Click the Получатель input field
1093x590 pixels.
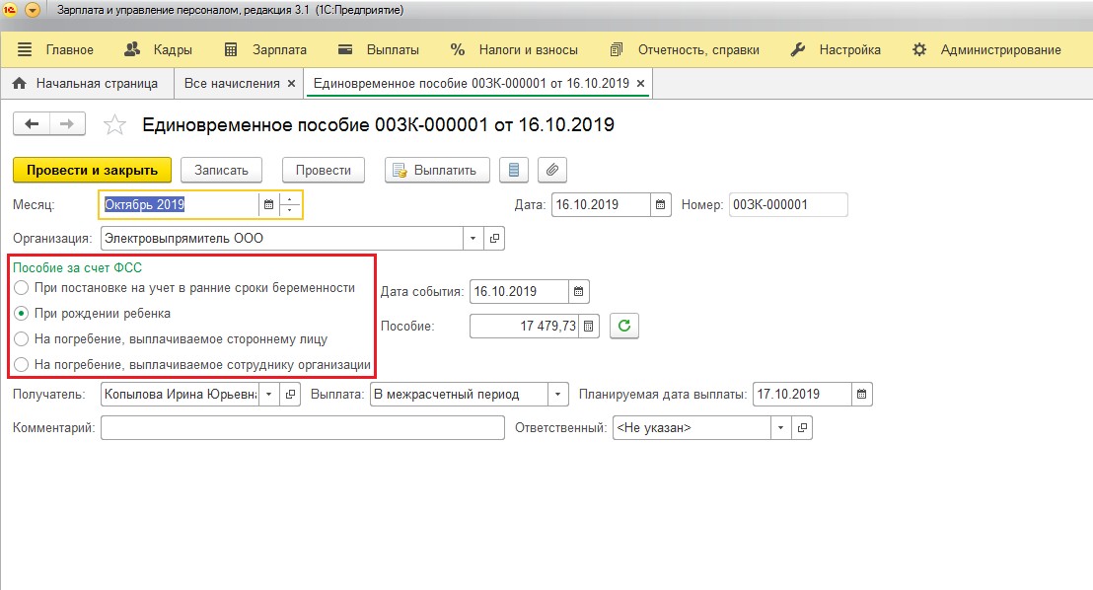180,394
